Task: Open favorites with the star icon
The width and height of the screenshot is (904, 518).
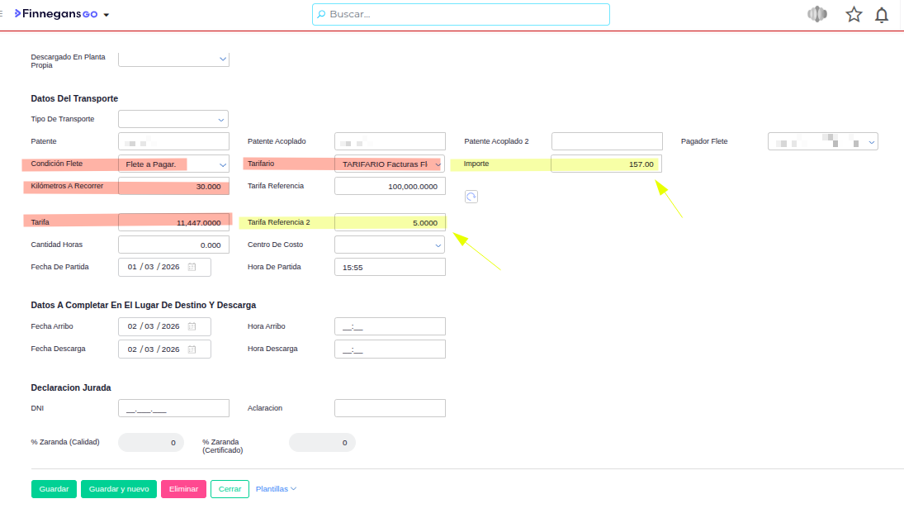Action: [854, 15]
